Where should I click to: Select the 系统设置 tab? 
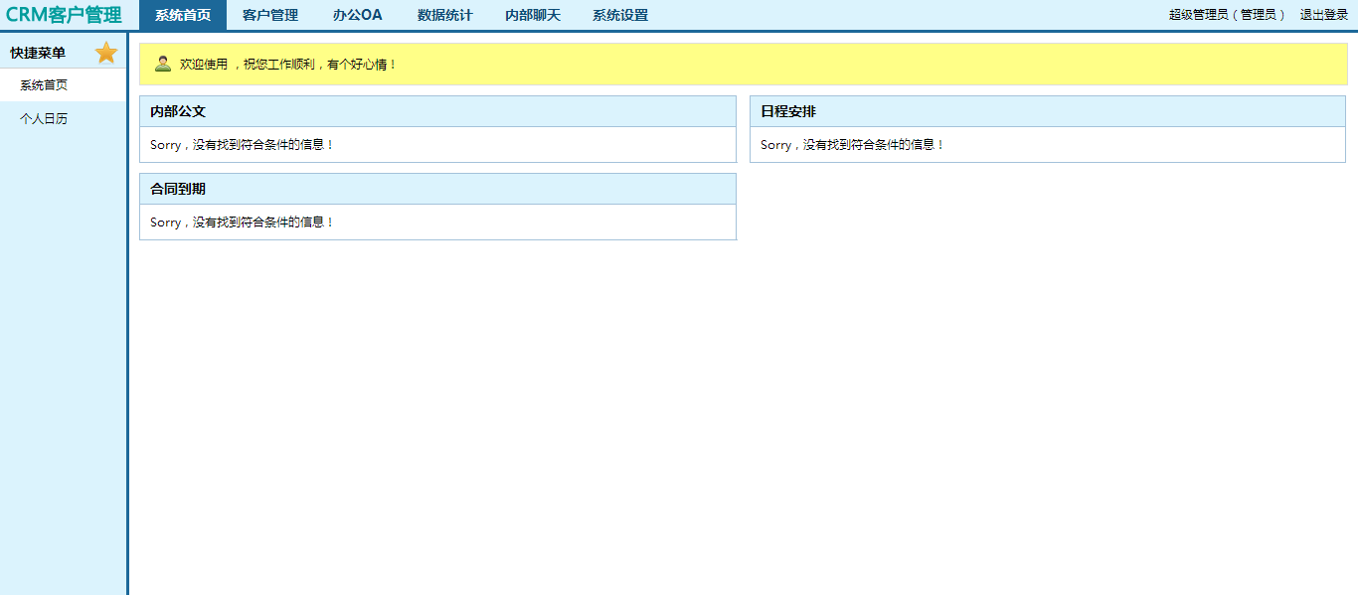click(620, 15)
